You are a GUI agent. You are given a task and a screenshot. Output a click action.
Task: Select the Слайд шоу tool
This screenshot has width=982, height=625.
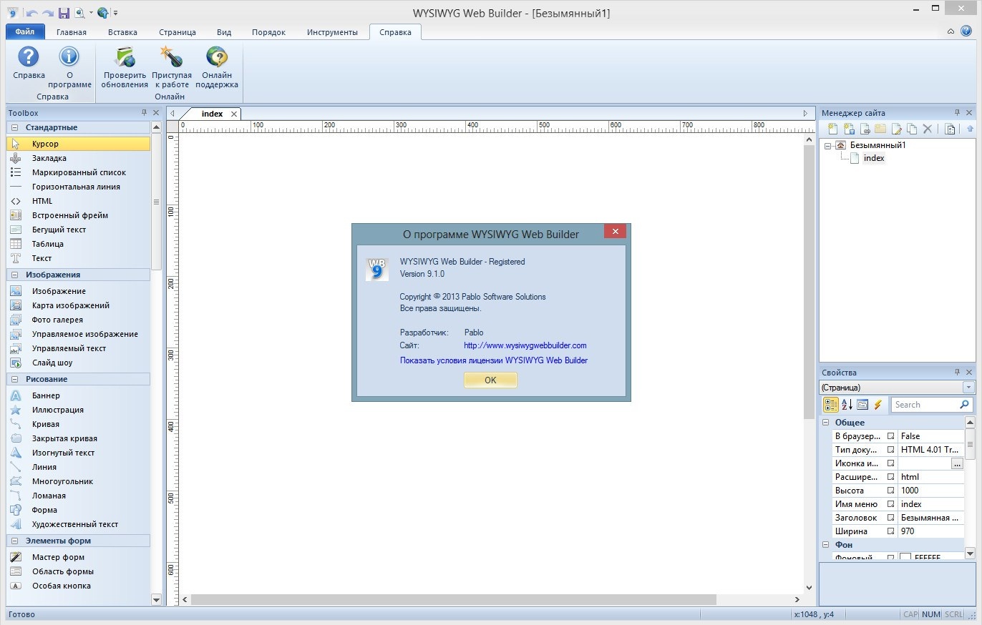(79, 363)
